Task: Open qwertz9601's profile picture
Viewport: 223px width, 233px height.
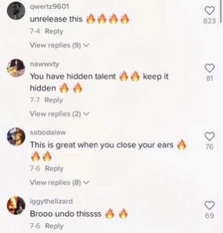Action: click(16, 11)
